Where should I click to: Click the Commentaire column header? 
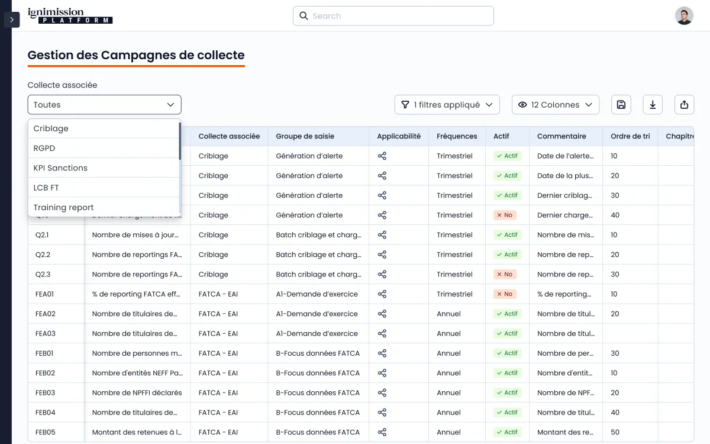(561, 136)
